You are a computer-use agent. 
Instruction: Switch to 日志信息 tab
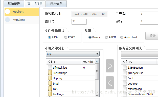point(56,4)
